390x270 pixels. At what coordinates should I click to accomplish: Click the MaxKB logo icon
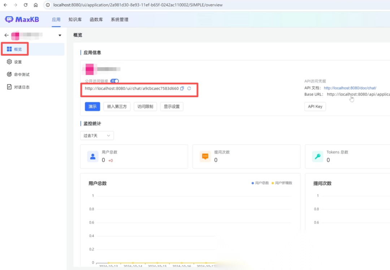point(9,19)
